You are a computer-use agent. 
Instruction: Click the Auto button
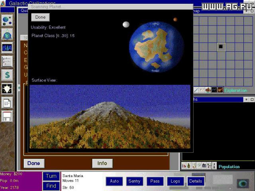click(114, 181)
